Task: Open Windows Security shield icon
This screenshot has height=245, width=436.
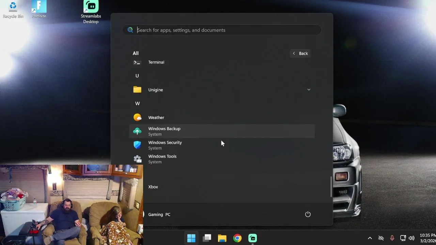Action: pyautogui.click(x=137, y=145)
